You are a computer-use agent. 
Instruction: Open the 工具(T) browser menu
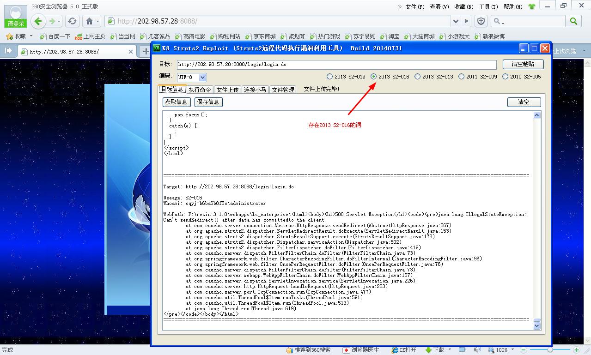pos(488,6)
